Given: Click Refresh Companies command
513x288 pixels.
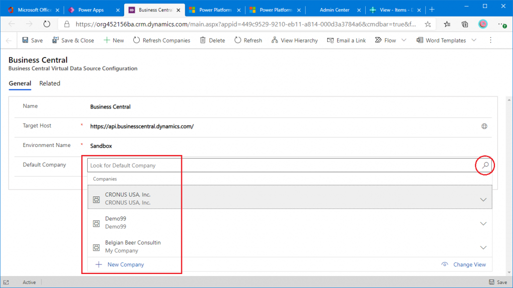Looking at the screenshot, I should pyautogui.click(x=162, y=40).
